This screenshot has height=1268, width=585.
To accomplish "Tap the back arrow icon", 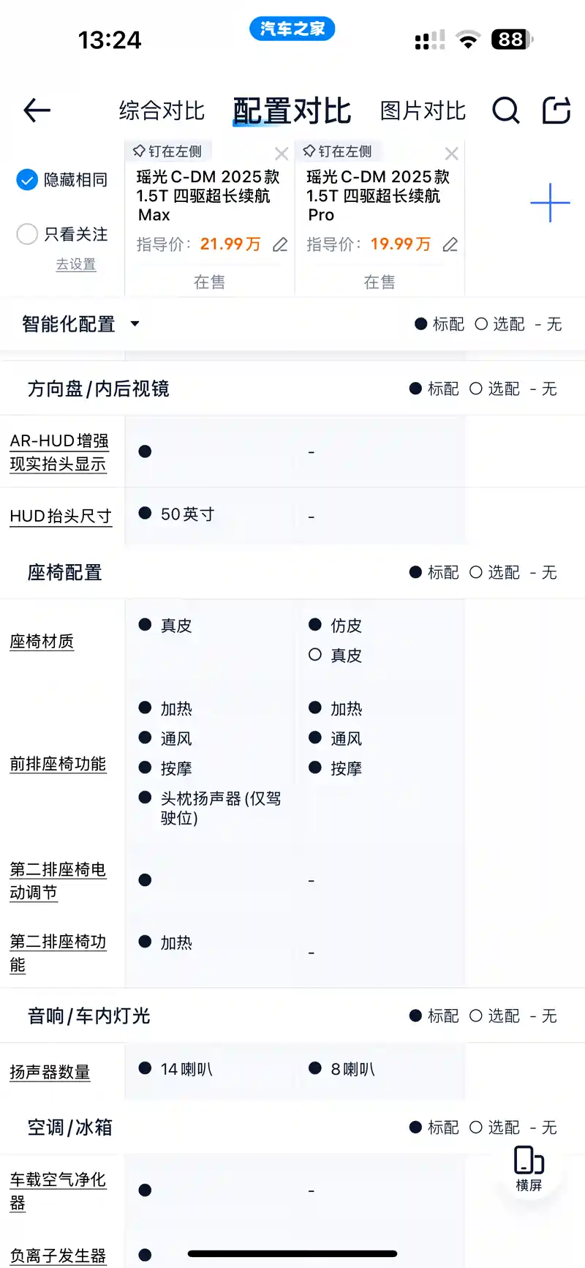I will (x=37, y=110).
